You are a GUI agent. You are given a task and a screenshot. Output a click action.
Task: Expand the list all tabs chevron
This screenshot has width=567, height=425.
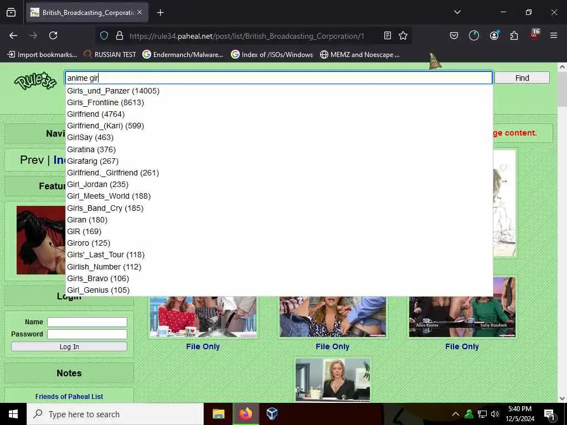tap(457, 12)
